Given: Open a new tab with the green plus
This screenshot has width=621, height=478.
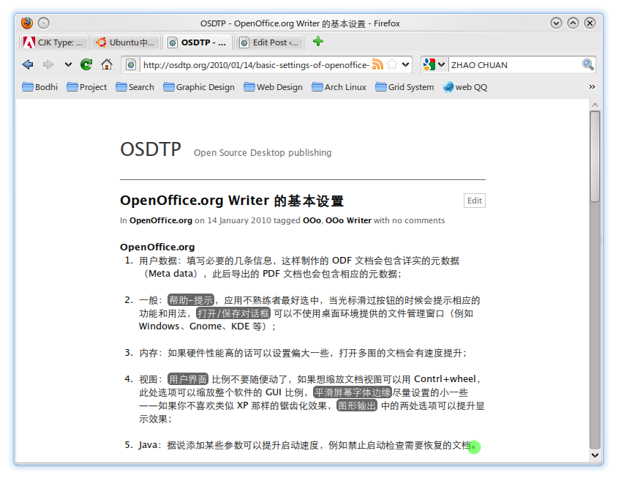Looking at the screenshot, I should (x=318, y=41).
